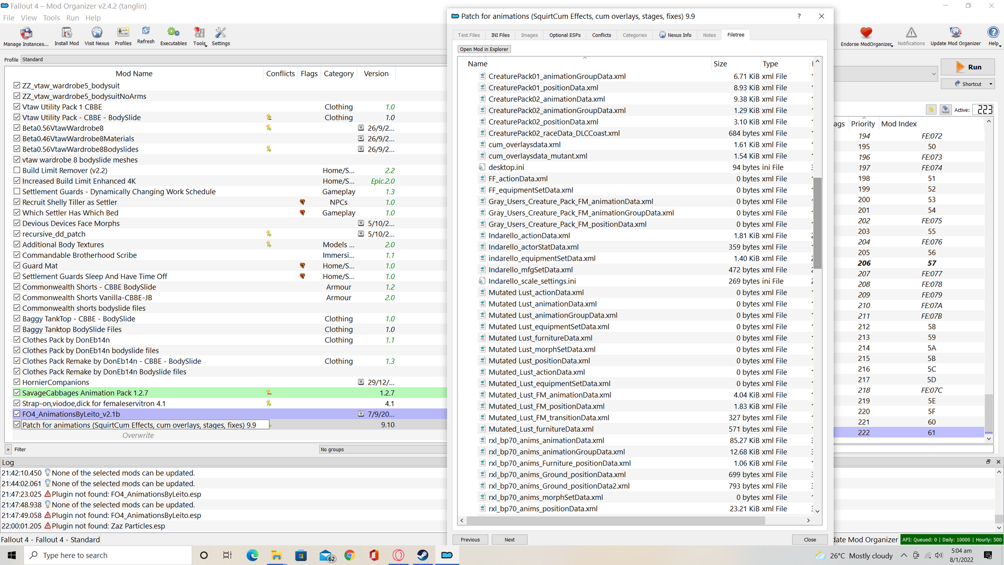The image size is (1004, 565).
Task: Expand the Filter panel arrow
Action: 8,449
